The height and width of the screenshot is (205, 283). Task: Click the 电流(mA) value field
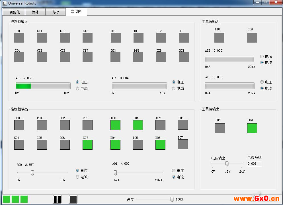pos(255,164)
